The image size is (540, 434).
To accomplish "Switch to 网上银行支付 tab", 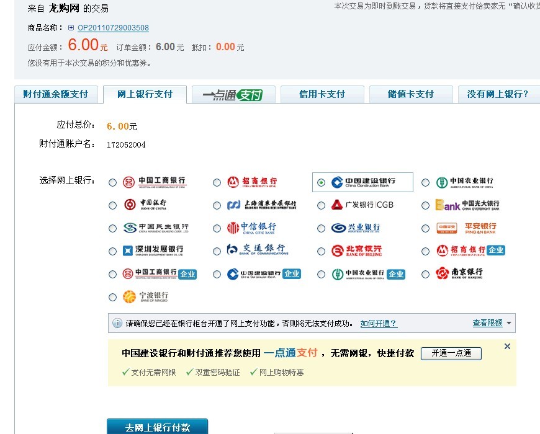I will tap(145, 94).
